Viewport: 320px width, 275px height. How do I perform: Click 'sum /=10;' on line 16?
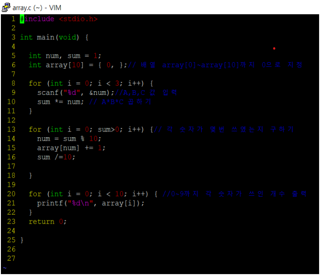(56, 157)
